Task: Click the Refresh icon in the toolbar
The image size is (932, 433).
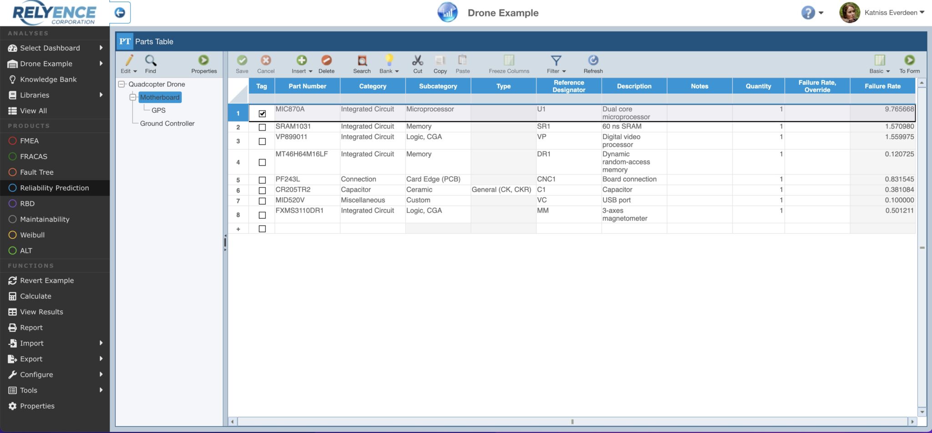Action: click(x=593, y=64)
